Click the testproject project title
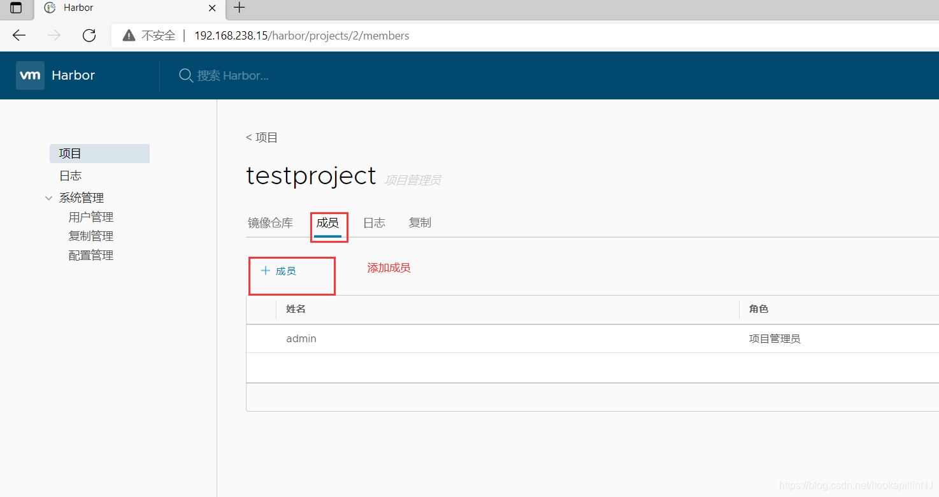Image resolution: width=939 pixels, height=497 pixels. [x=311, y=176]
